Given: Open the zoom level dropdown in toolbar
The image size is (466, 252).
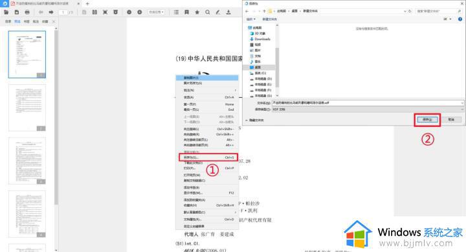Looking at the screenshot, I should [x=157, y=12].
